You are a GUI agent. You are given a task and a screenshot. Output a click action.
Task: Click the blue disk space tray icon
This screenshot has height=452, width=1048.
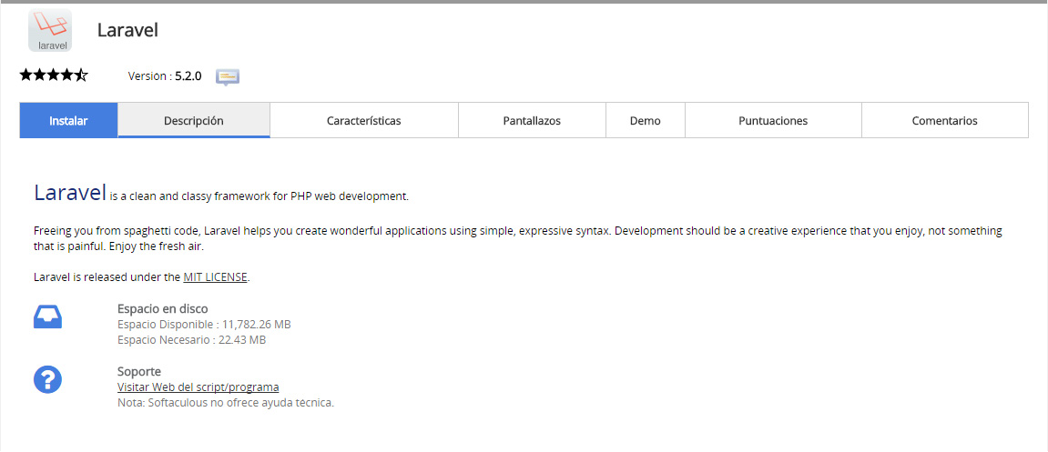(47, 316)
